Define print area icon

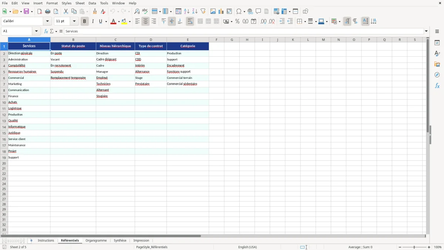(276, 11)
